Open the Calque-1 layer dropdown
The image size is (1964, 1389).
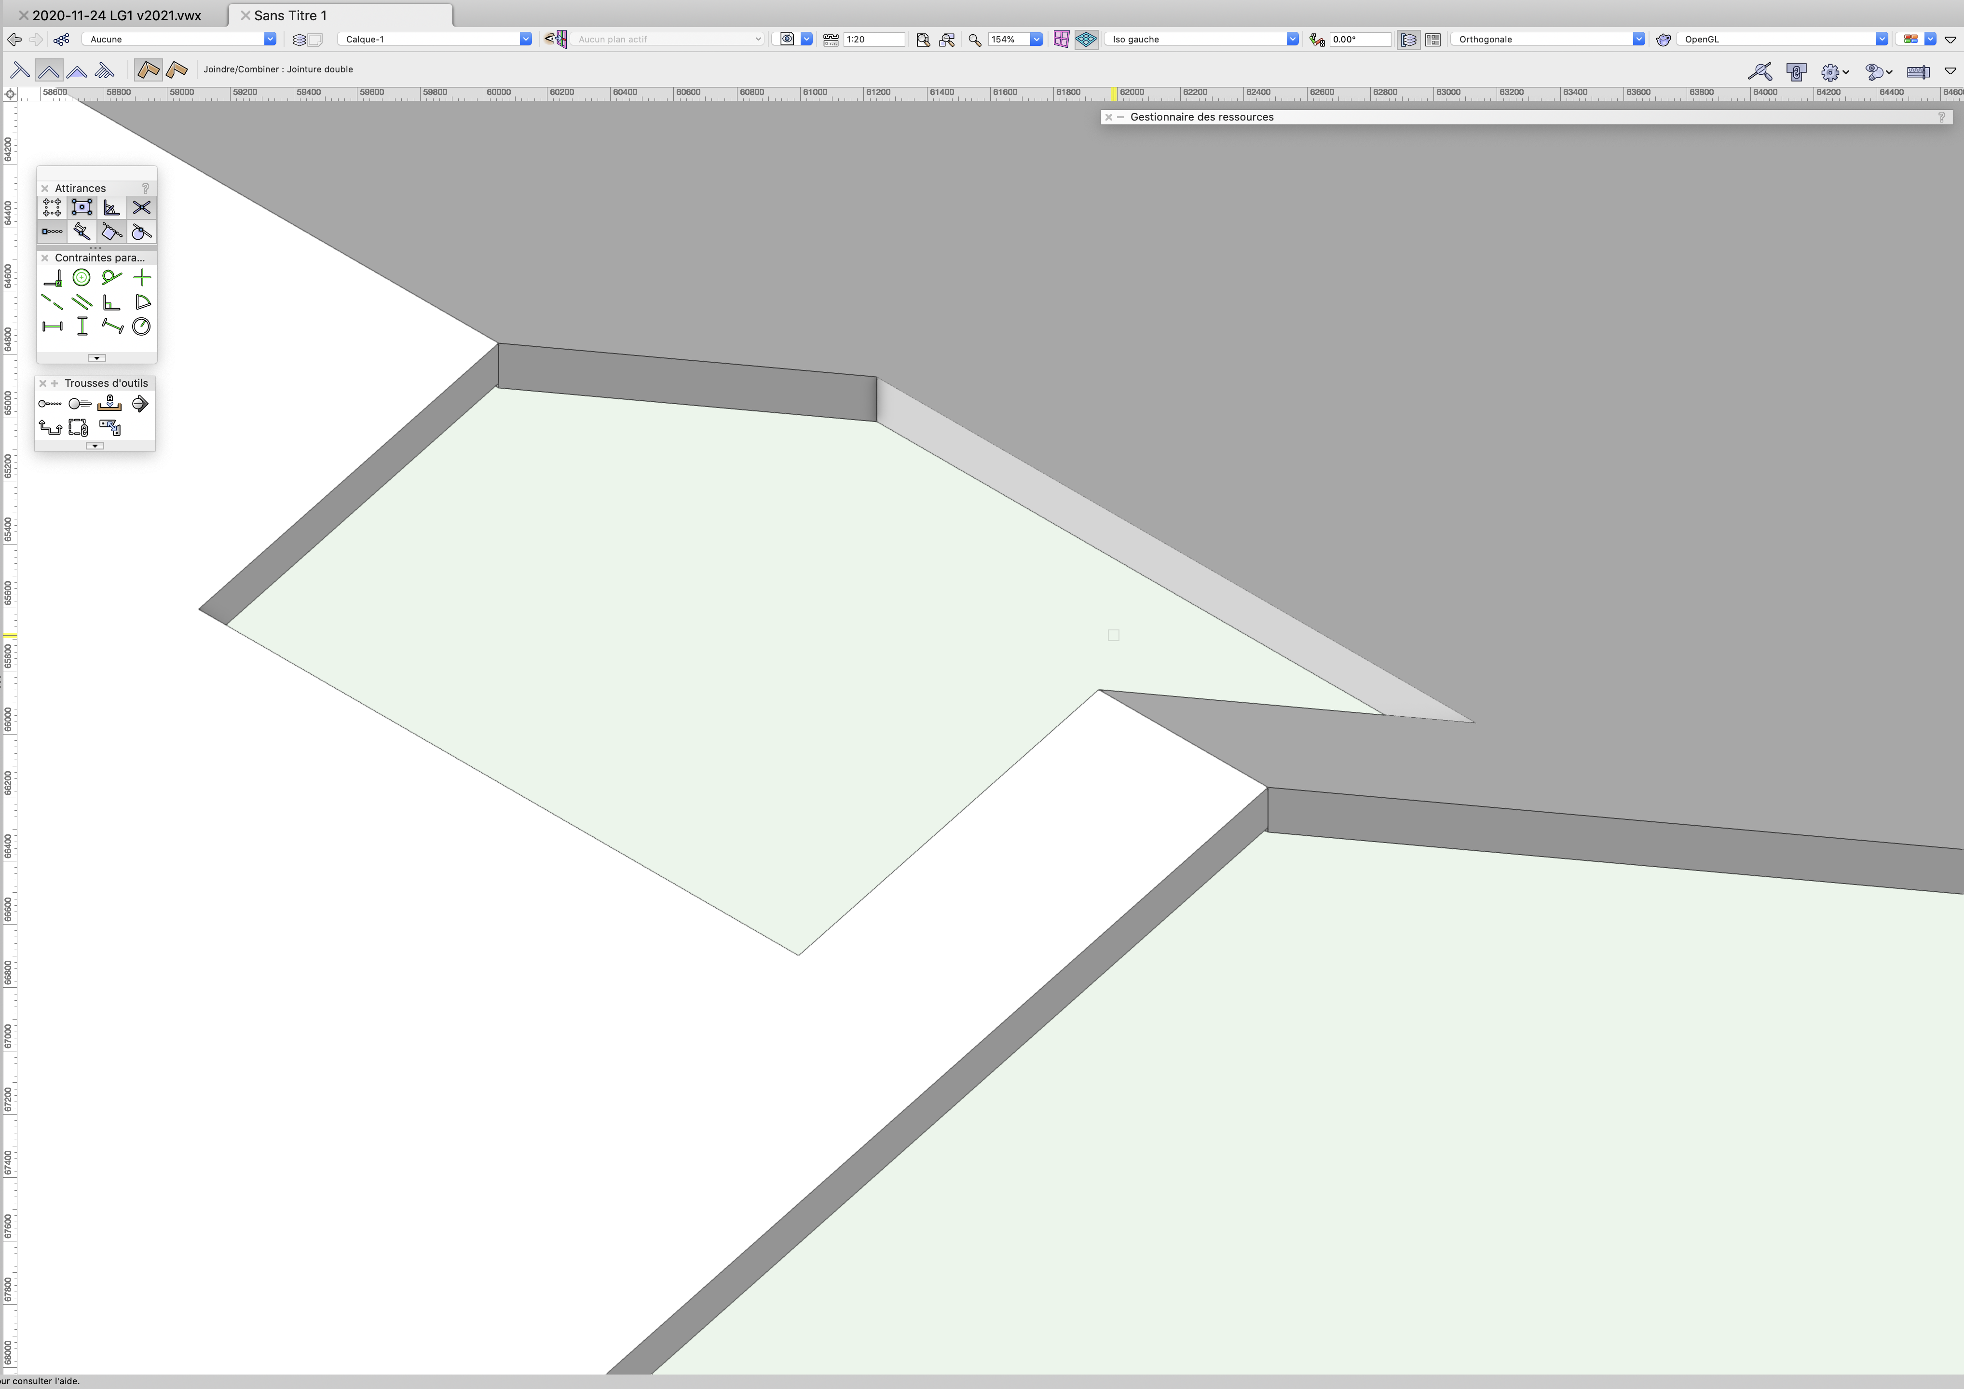[525, 40]
